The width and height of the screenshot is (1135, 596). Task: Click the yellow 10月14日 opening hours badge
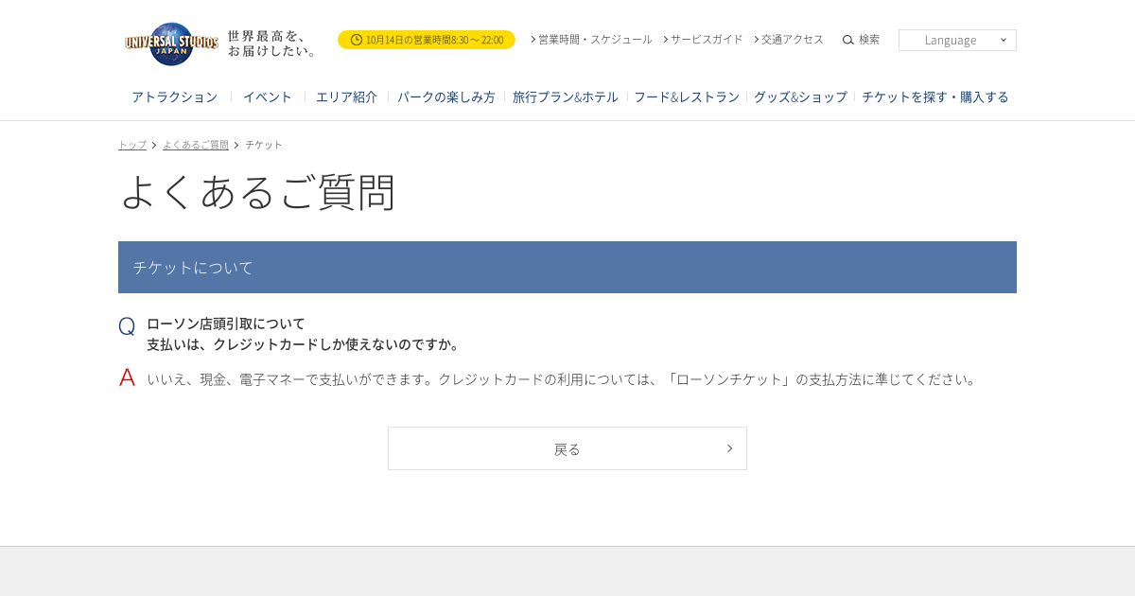point(427,40)
